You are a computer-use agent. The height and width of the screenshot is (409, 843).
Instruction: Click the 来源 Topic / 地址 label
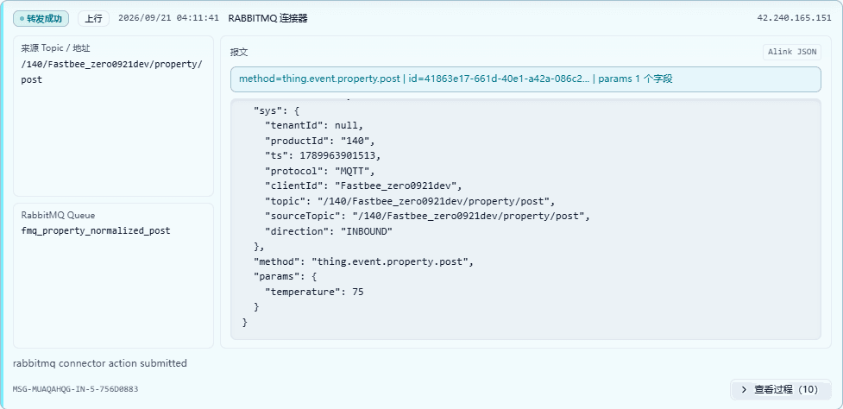[x=55, y=47]
